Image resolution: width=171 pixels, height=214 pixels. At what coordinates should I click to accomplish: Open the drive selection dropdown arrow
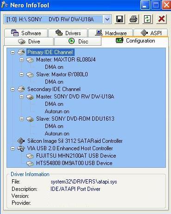point(107,19)
